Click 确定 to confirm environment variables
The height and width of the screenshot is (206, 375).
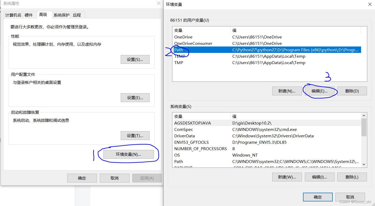(x=317, y=197)
